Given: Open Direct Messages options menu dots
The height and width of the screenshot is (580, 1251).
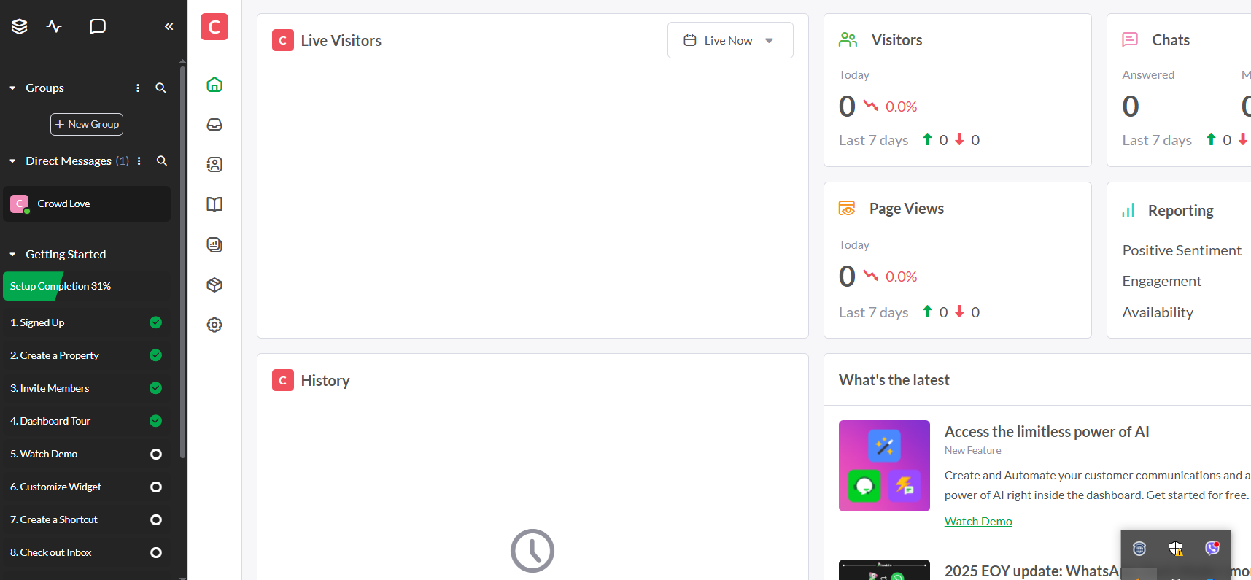Looking at the screenshot, I should [x=139, y=161].
